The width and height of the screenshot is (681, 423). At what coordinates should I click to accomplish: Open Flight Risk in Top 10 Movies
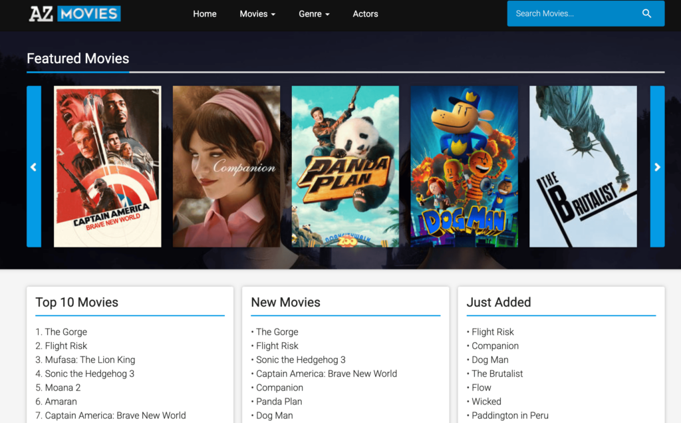66,346
